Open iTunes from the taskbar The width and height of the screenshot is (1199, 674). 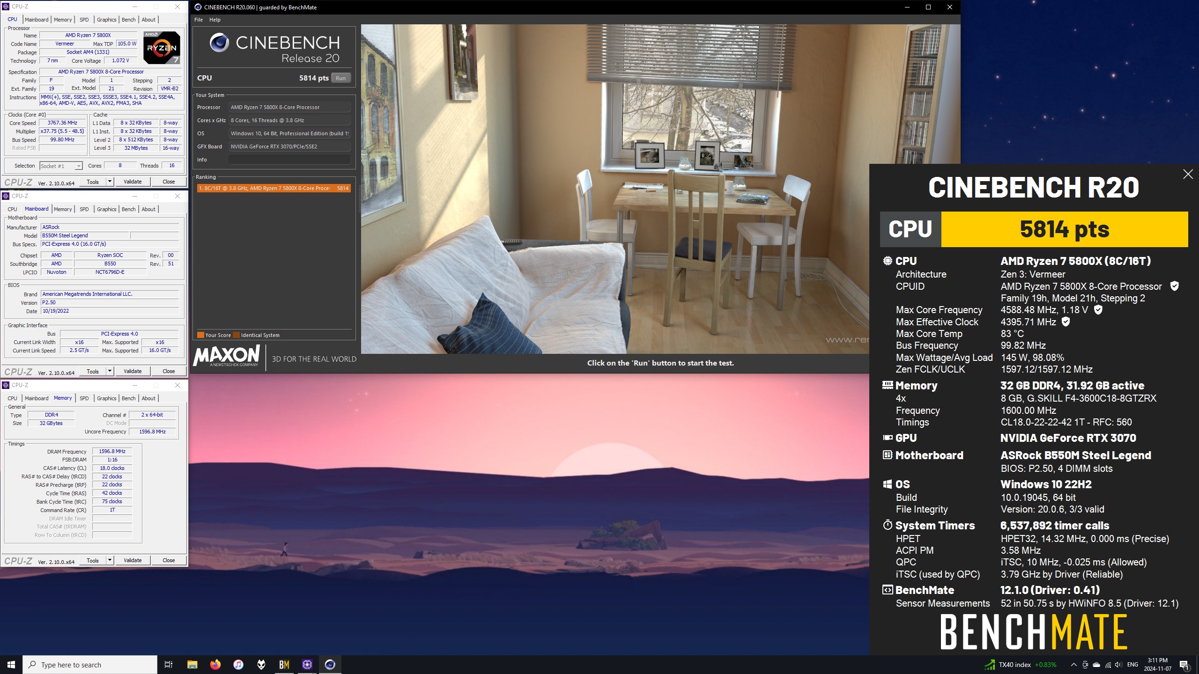pos(238,665)
